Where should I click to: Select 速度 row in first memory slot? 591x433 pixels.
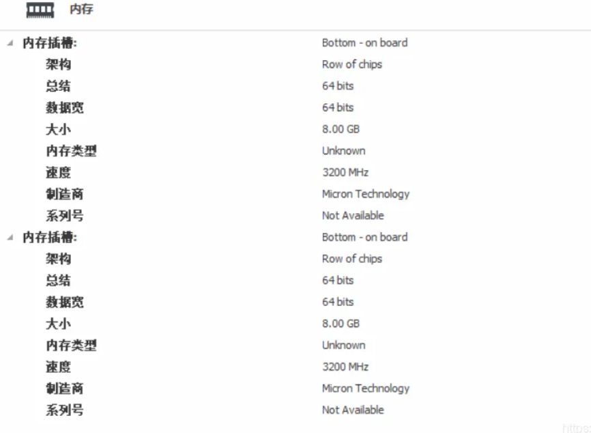click(x=58, y=173)
